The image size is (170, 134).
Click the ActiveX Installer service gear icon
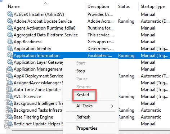10,14
